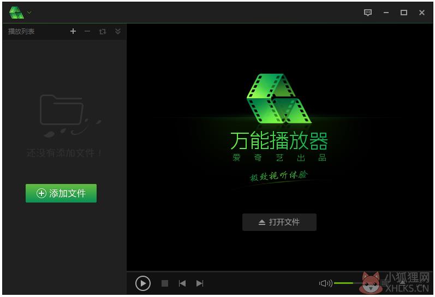Viewport: 435px width, 297px height.
Task: Mute audio via the speaker icon
Action: tap(326, 283)
